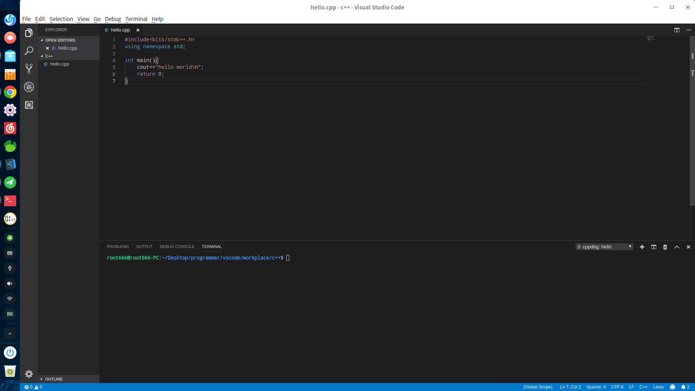Image resolution: width=695 pixels, height=391 pixels.
Task: Click the (Global Scope) status item
Action: [538, 387]
